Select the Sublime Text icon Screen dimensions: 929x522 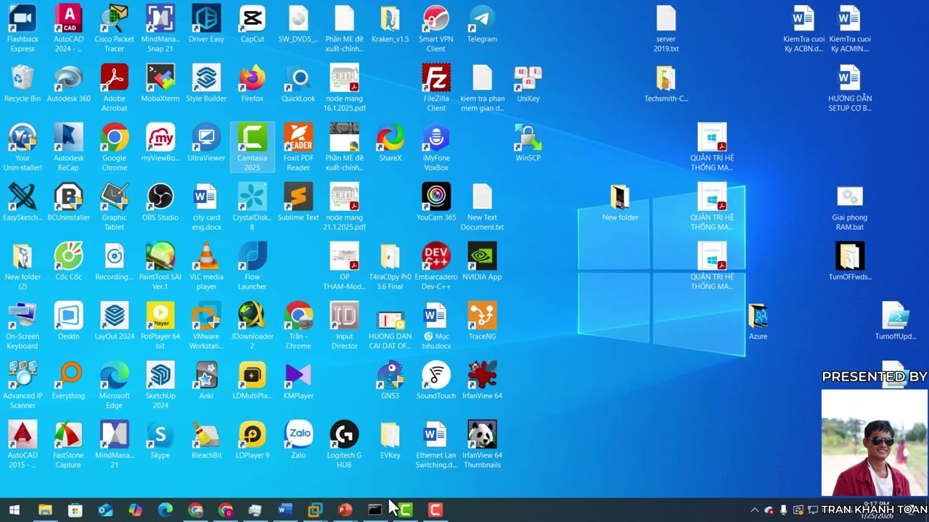click(298, 202)
